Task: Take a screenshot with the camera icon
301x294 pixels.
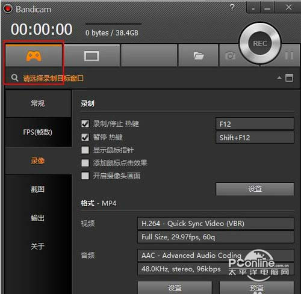Action: coord(230,55)
